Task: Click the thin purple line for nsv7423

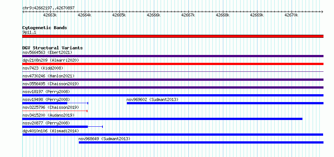Action: tap(173, 72)
